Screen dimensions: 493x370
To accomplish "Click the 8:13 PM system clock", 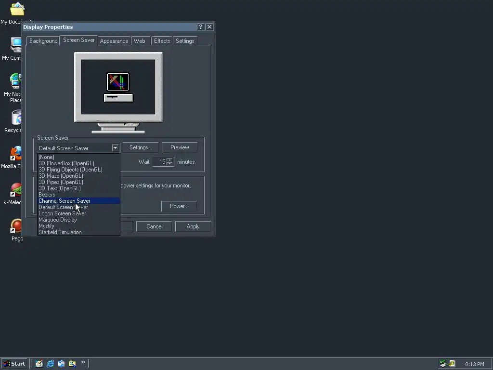I will pos(474,364).
